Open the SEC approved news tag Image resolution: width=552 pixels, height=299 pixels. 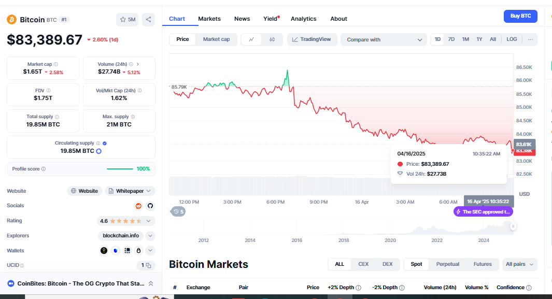tap(483, 212)
